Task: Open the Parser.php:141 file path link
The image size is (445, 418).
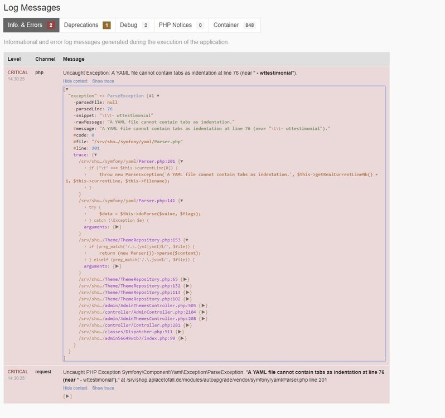Action: pyautogui.click(x=127, y=201)
